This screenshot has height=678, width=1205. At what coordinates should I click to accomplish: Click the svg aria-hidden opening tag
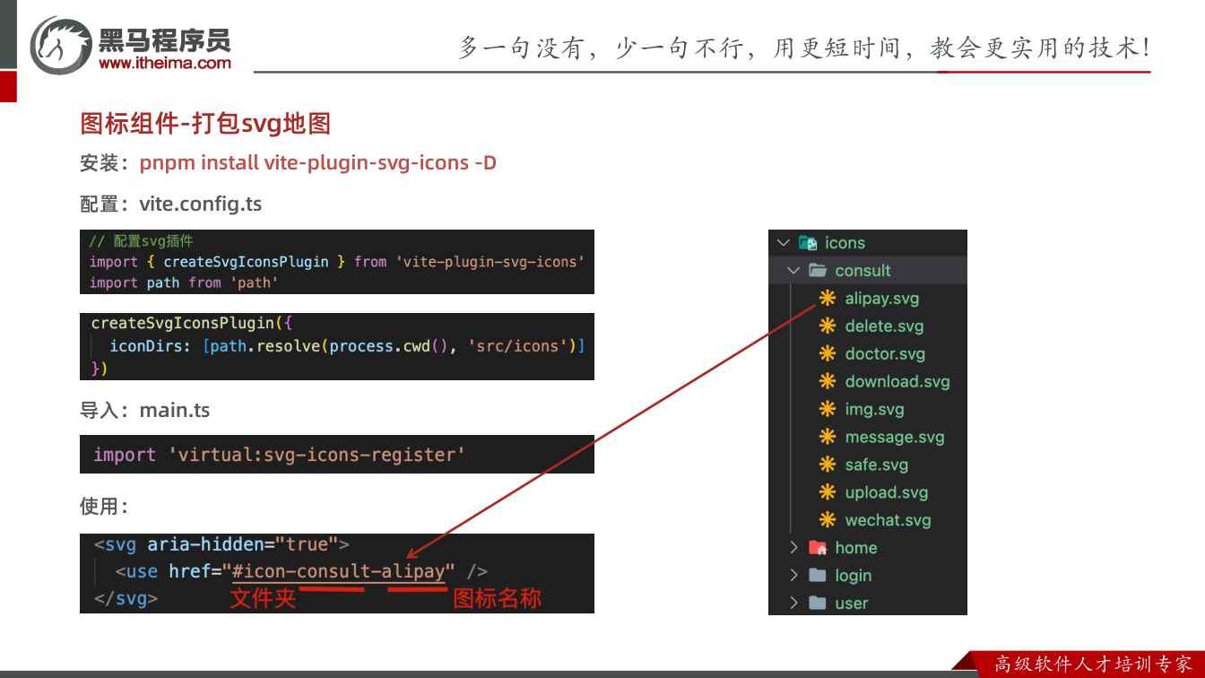[221, 544]
